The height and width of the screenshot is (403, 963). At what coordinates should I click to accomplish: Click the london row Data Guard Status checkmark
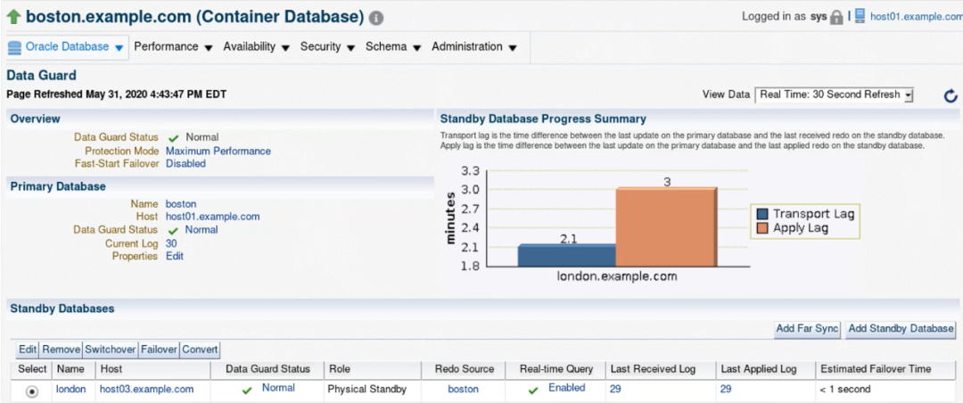click(x=247, y=391)
